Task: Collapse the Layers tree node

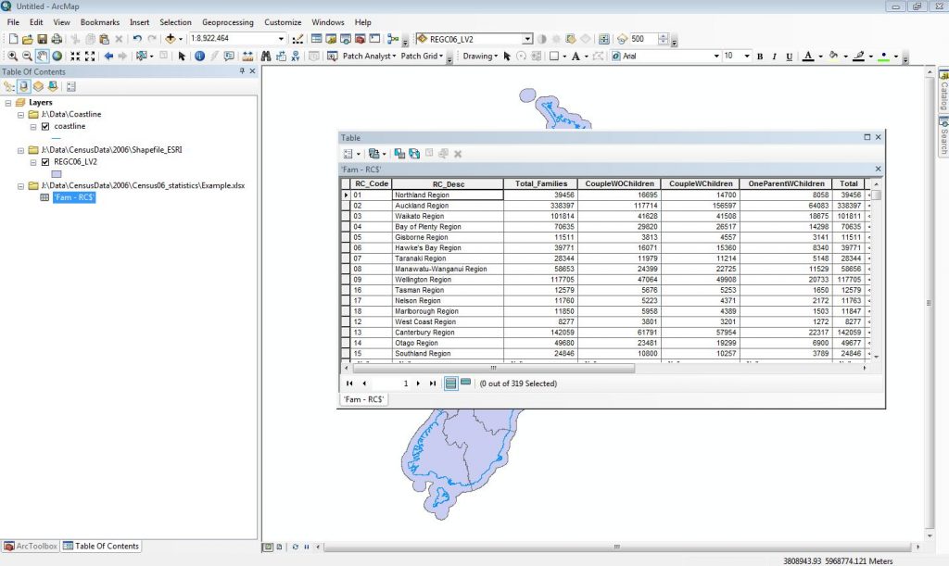Action: pos(7,103)
